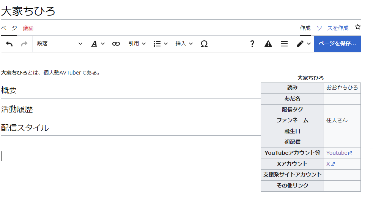
Task: Expand the 挿入 insert menu
Action: pyautogui.click(x=184, y=44)
